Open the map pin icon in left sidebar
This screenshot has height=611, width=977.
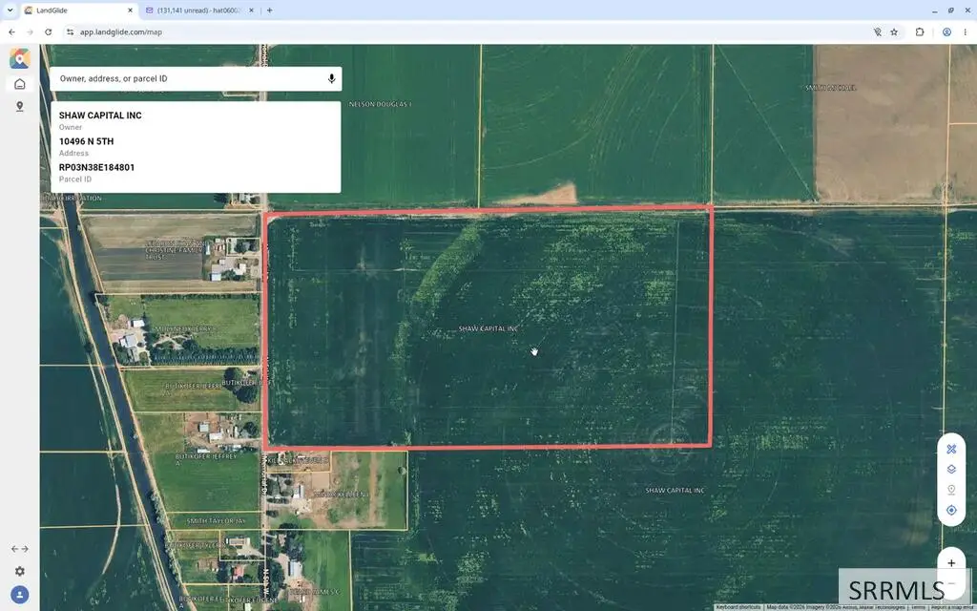(x=19, y=107)
